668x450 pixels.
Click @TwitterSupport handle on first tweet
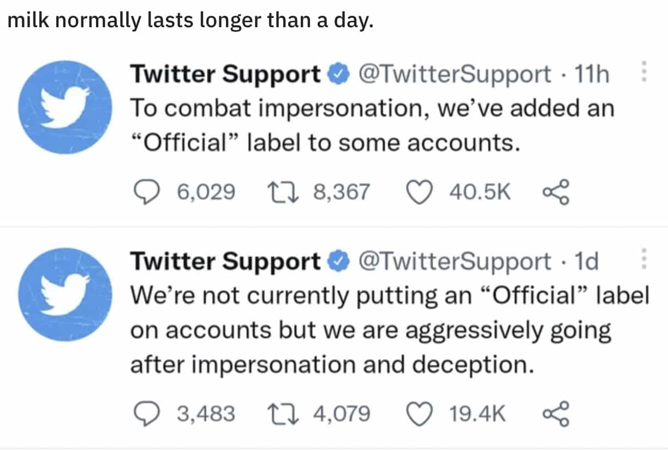[x=454, y=74]
